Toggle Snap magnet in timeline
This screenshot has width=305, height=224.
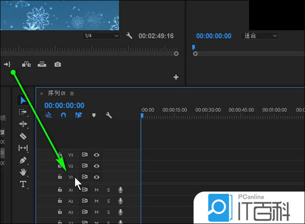(x=63, y=115)
